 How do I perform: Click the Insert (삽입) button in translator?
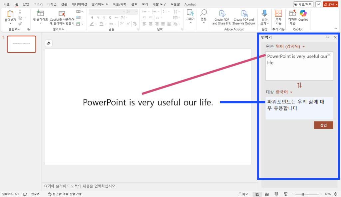click(x=323, y=125)
